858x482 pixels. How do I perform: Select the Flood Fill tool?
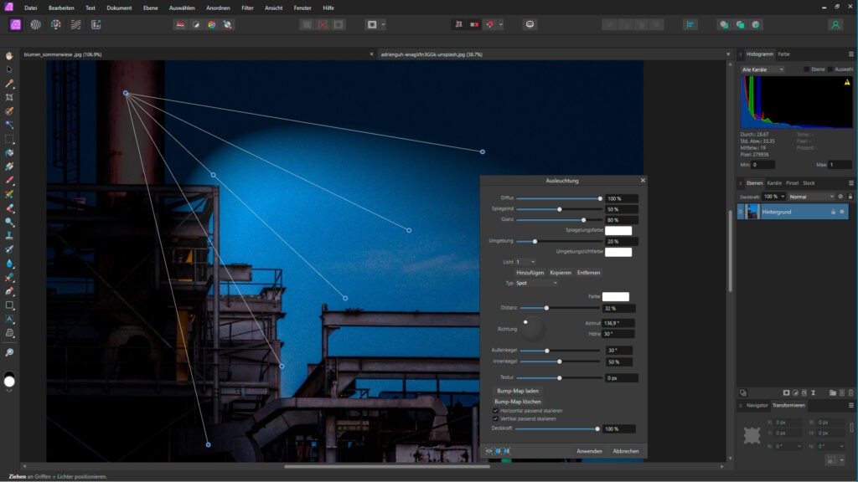point(9,152)
